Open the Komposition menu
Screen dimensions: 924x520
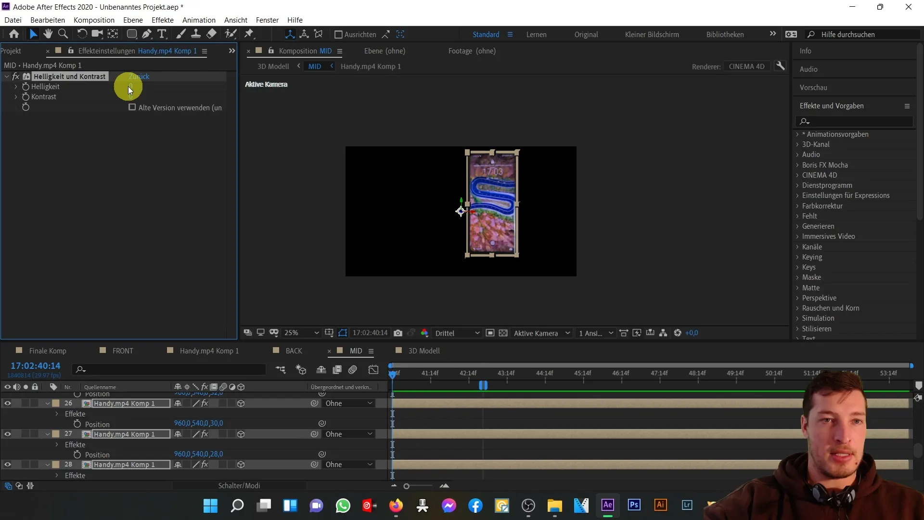[94, 20]
